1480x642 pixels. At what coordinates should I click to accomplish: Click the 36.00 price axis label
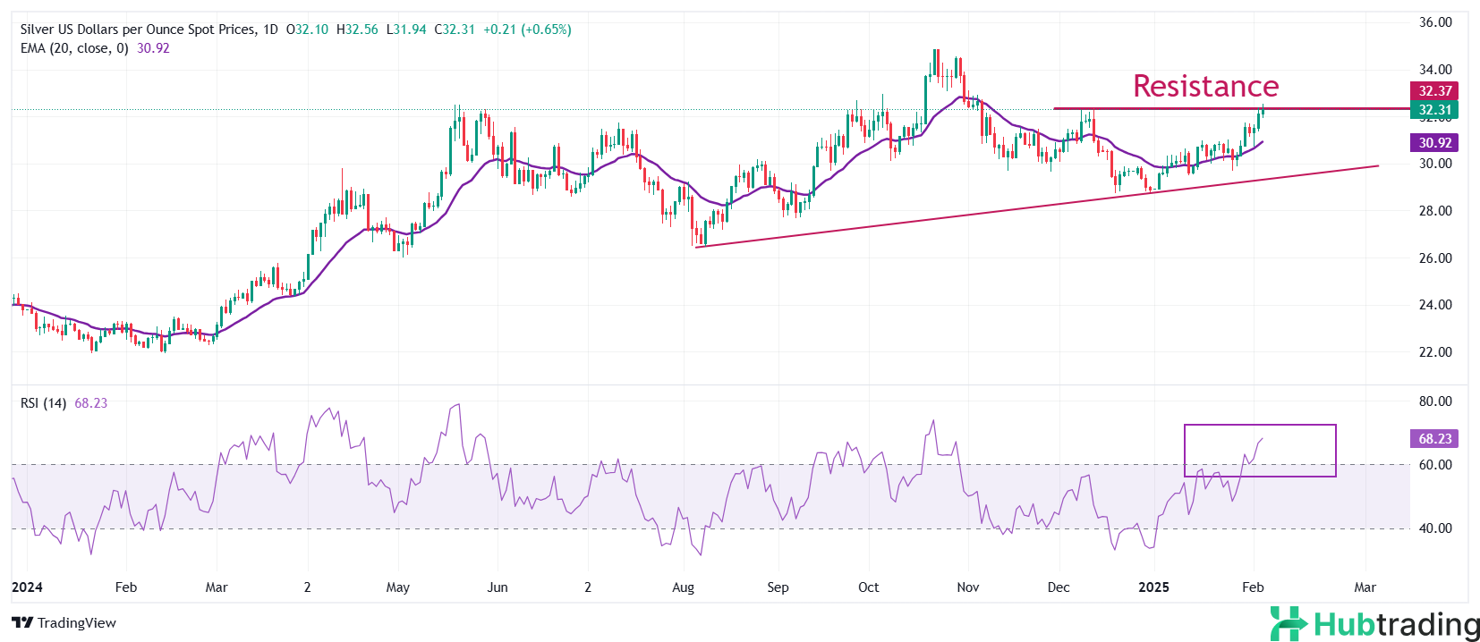[1435, 22]
